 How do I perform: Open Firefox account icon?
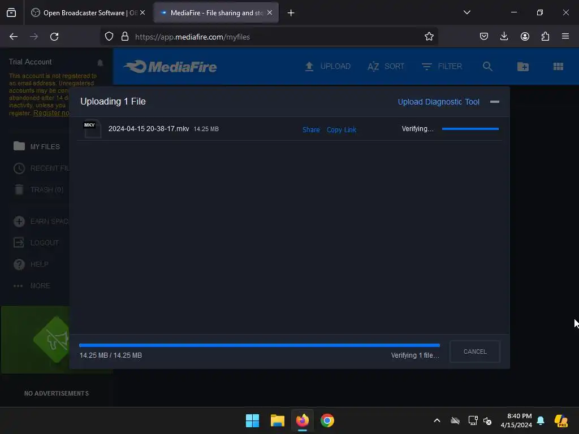525,37
